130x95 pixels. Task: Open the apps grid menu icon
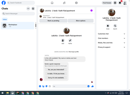click(115, 3)
